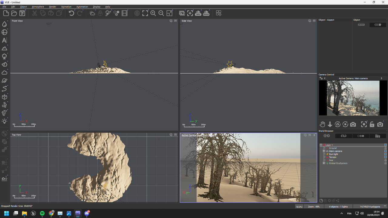Unlock the Global EcoSystem padlock
This screenshot has height=218, width=388.
coord(386,163)
